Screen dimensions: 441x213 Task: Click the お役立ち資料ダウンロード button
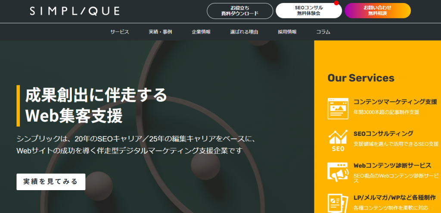pos(240,11)
